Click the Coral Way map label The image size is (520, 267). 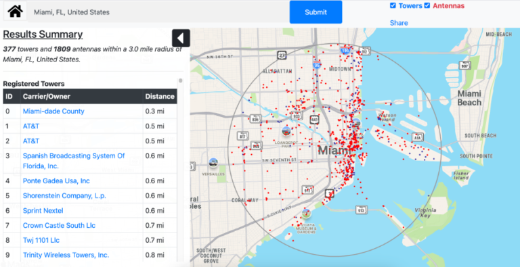tap(244, 200)
